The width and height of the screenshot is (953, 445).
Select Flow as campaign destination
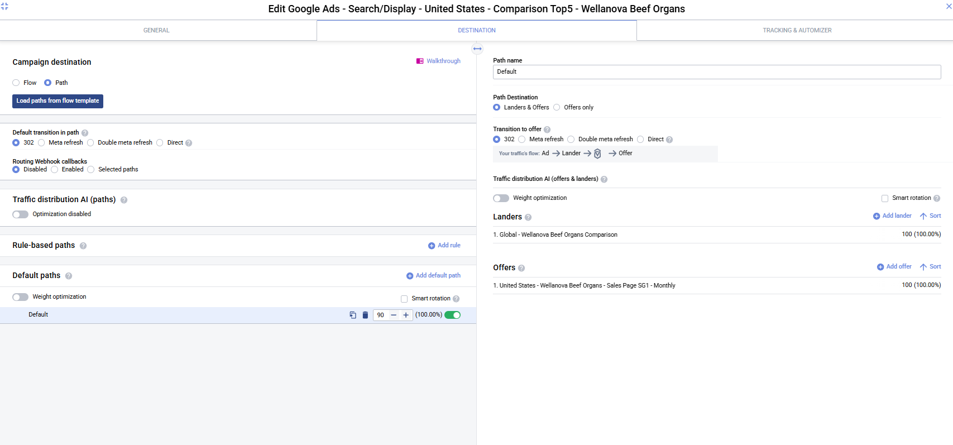(16, 83)
